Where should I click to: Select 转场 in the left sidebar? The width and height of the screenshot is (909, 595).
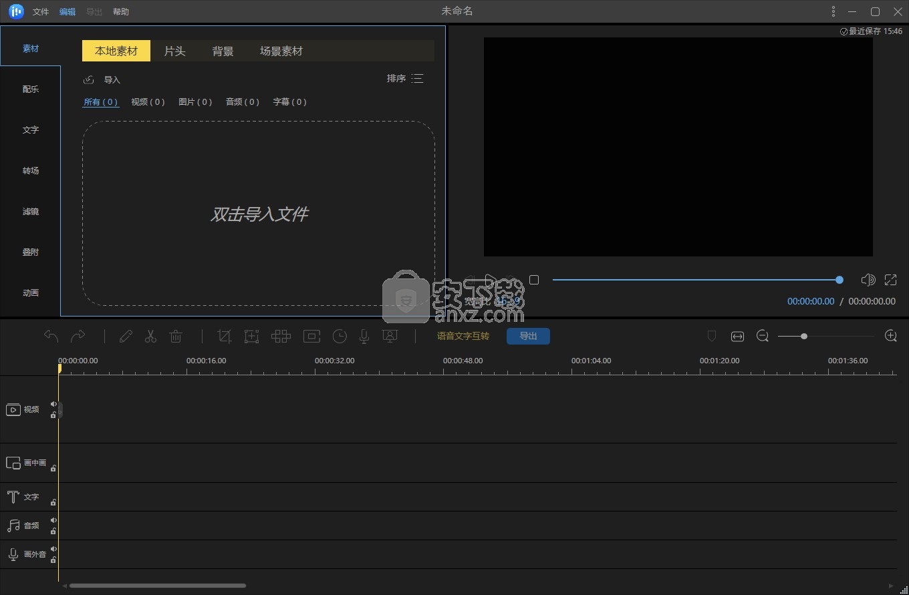31,171
